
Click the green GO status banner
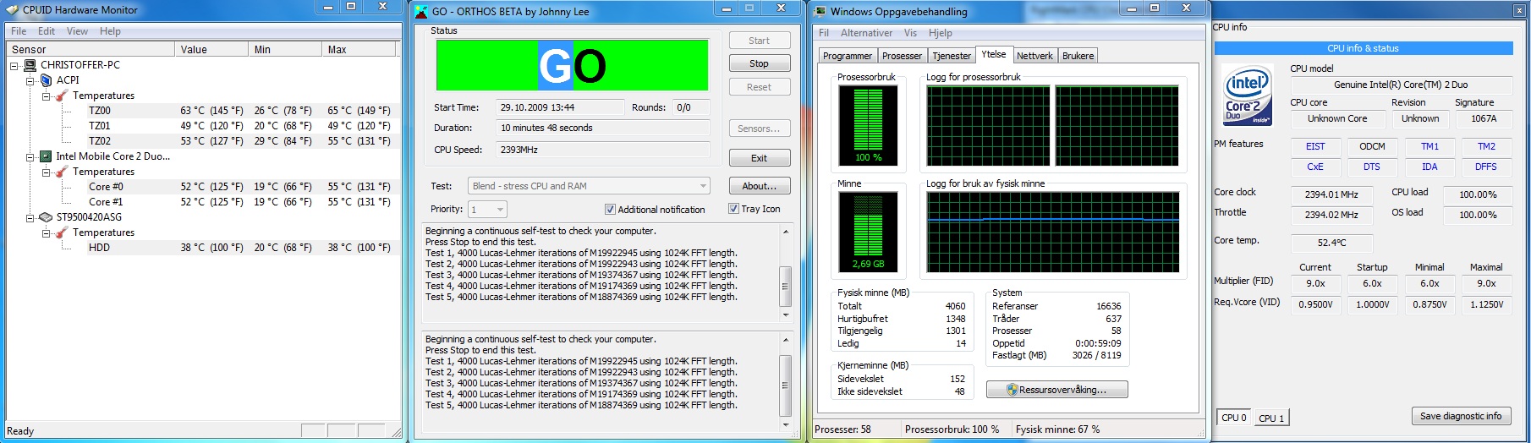click(x=572, y=65)
